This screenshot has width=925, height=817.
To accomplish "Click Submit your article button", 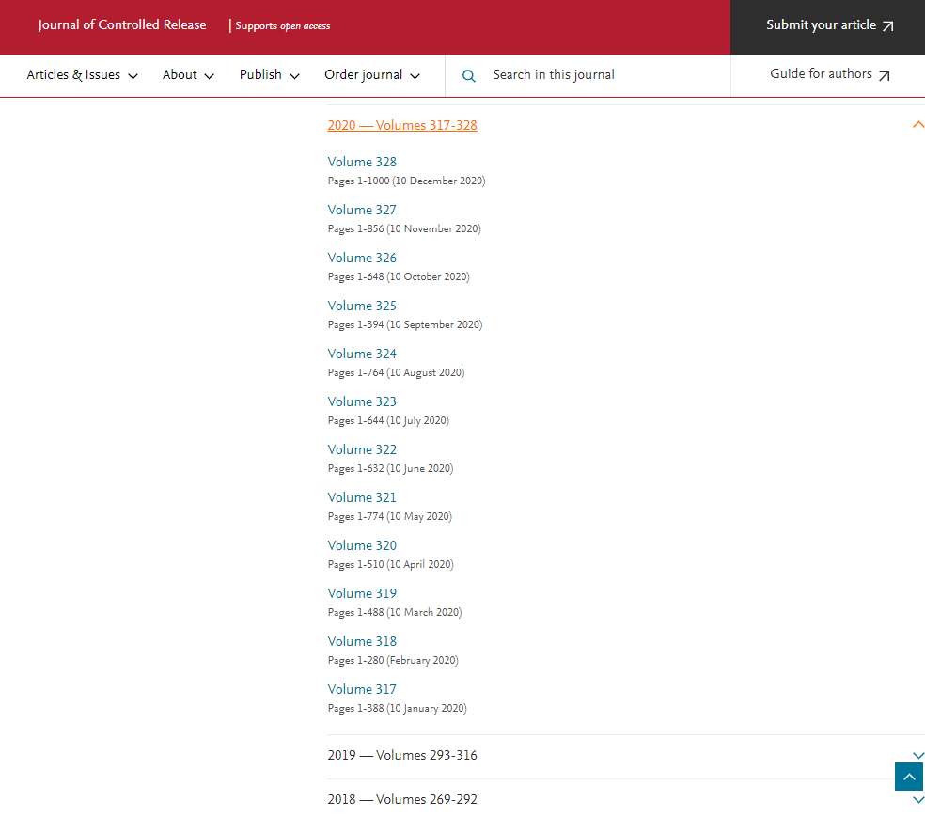I will 827,27.
